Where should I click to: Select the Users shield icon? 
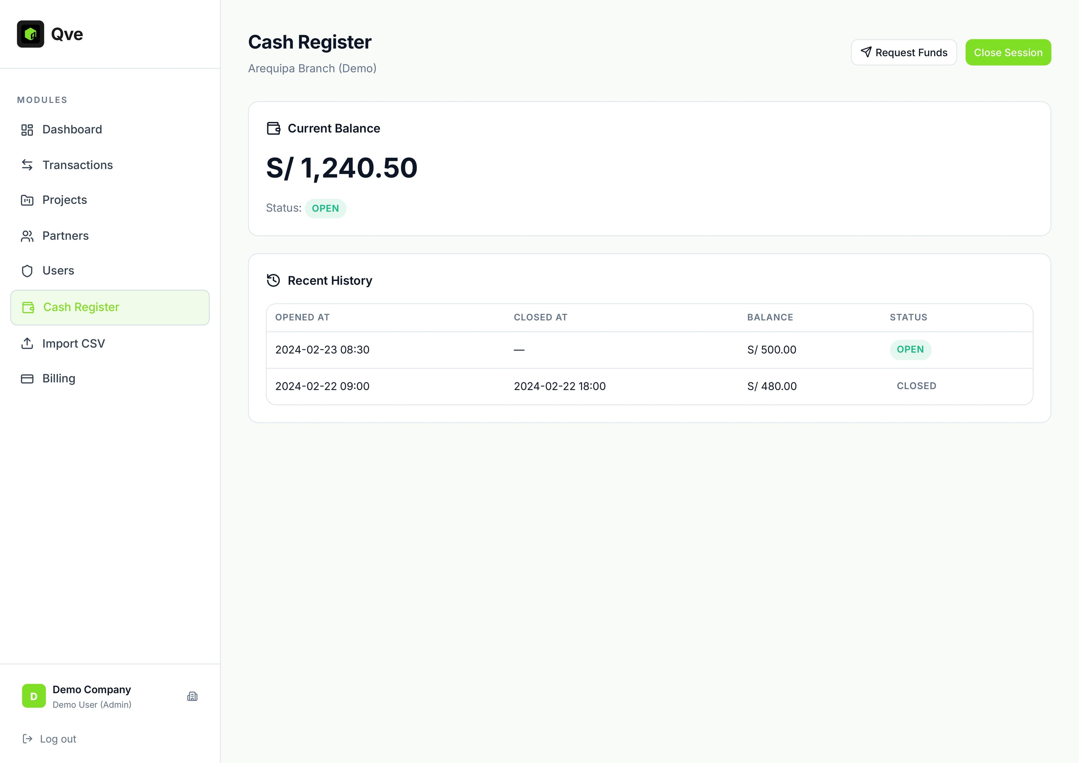pyautogui.click(x=27, y=271)
